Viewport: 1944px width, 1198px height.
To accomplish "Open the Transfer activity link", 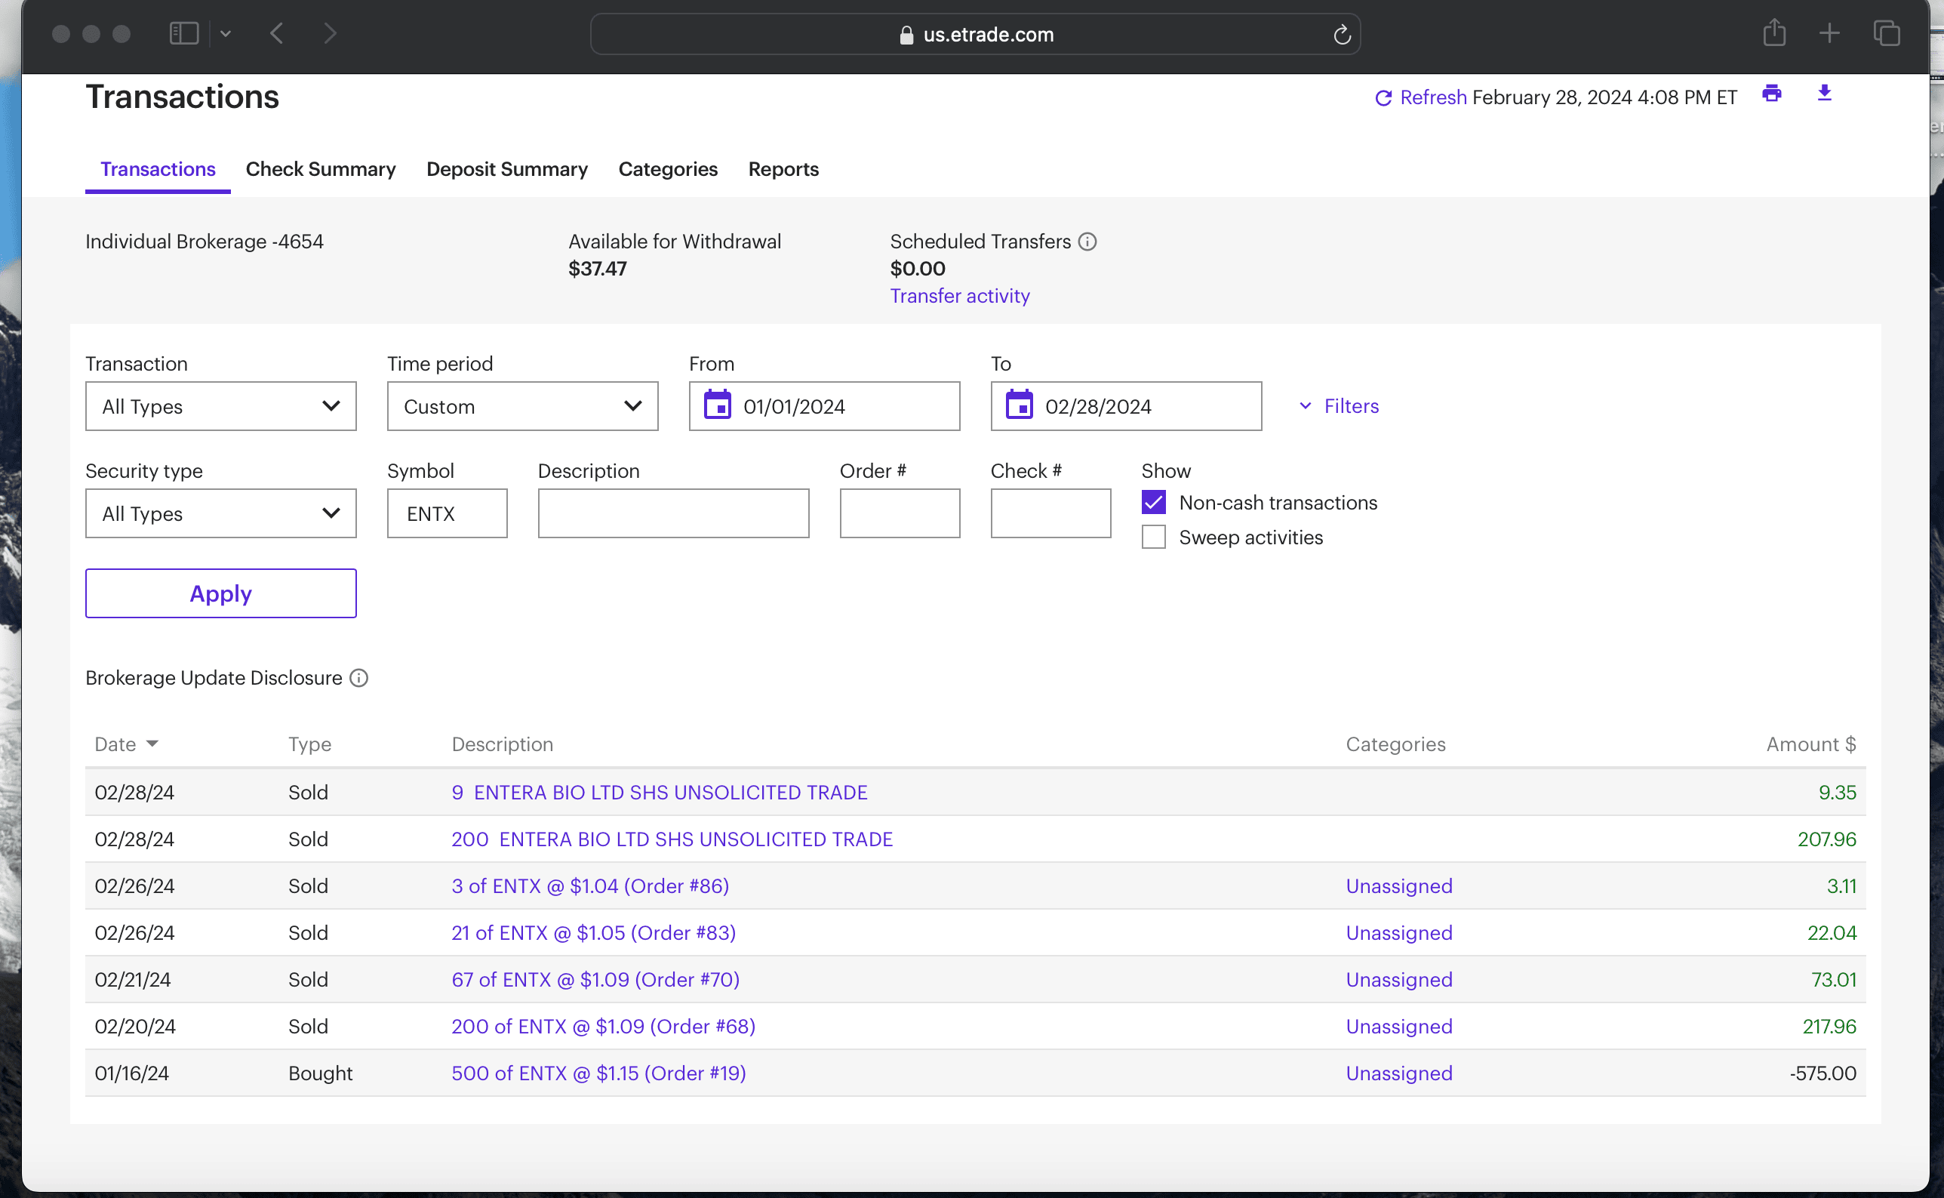I will tap(960, 296).
